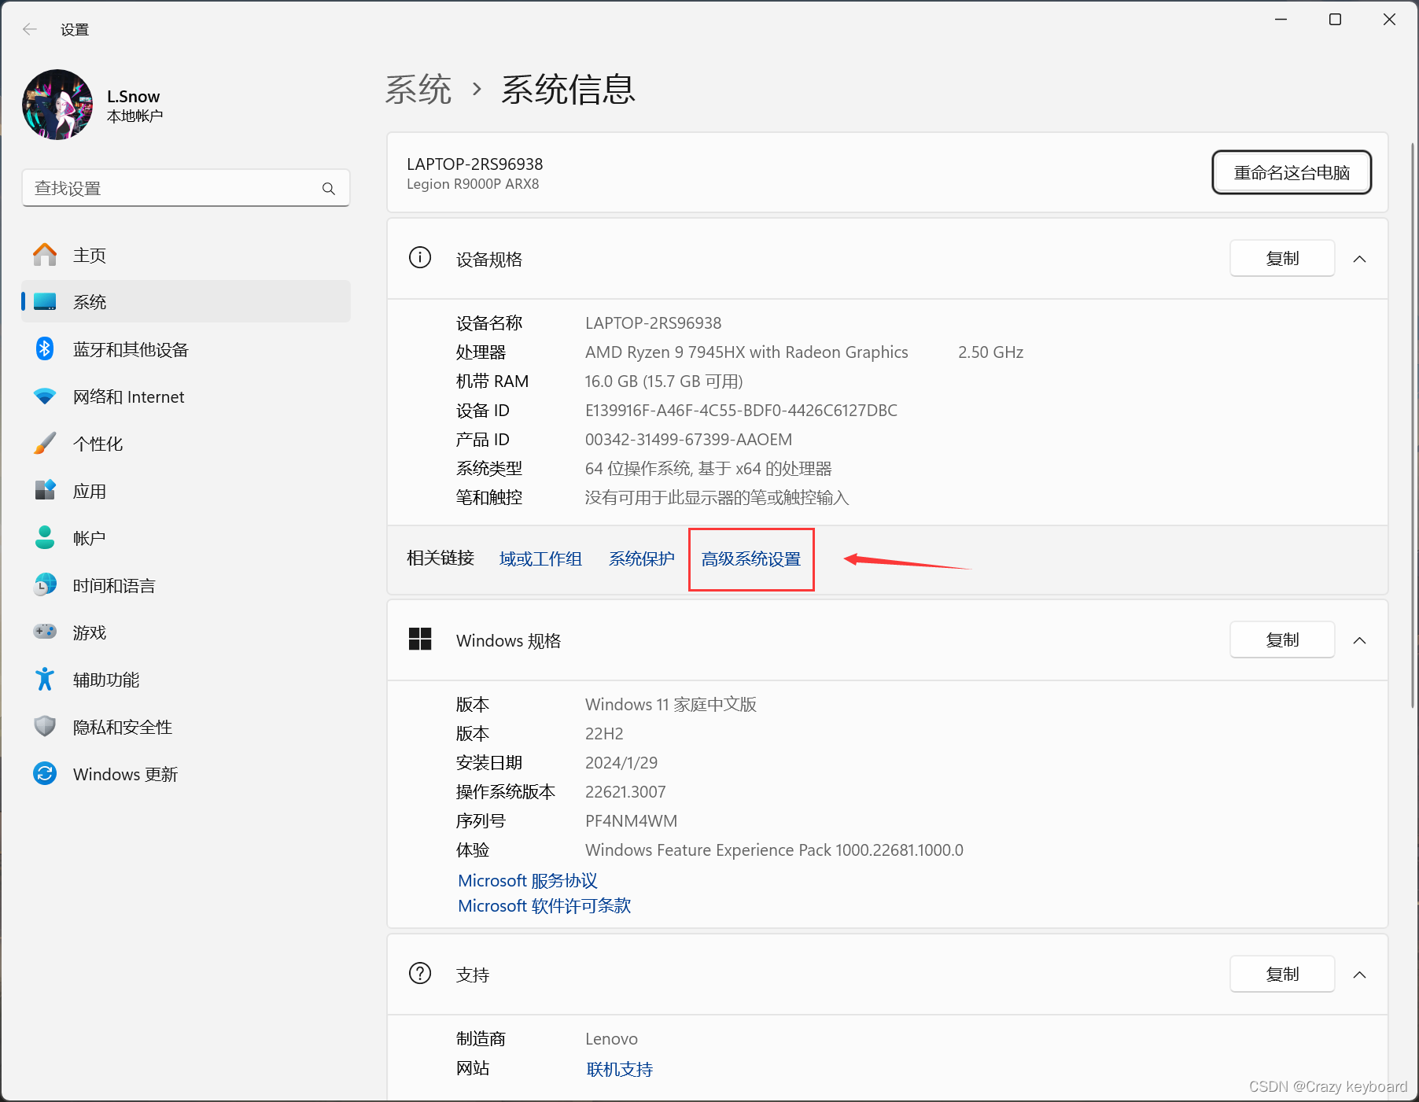Select the 帐户 sidebar entry

186,538
